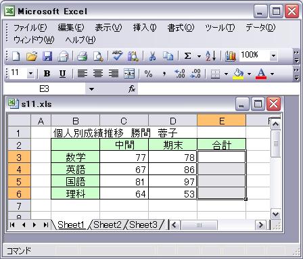Viewport: 303px width, 259px height.
Task: Save the workbook using the floppy disk icon
Action: pos(47,56)
